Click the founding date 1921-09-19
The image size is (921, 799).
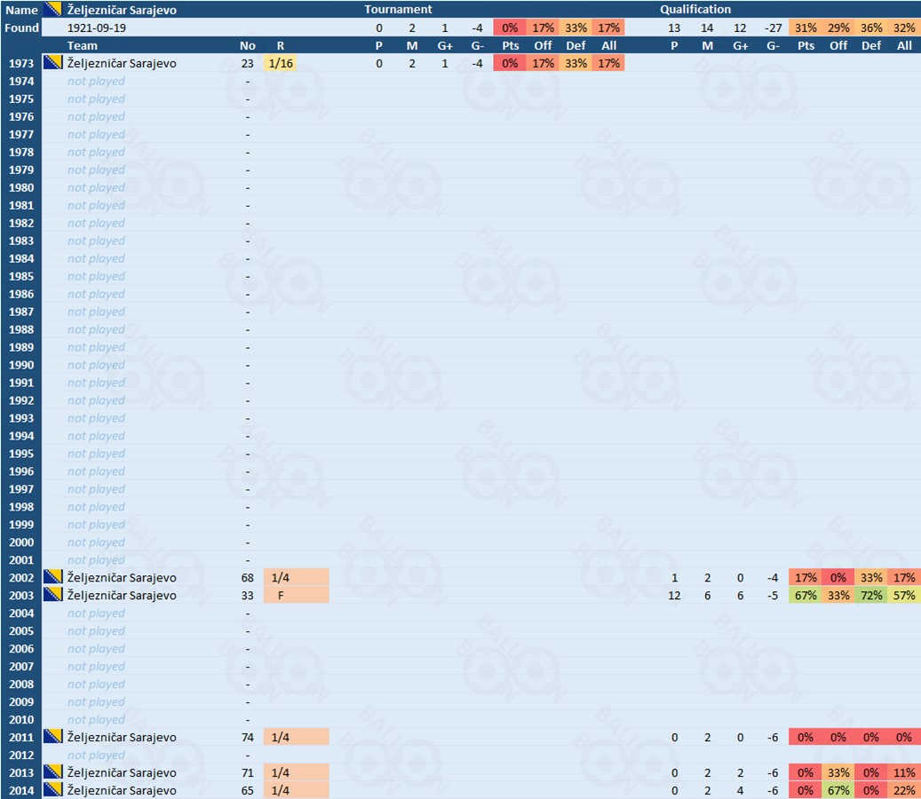coord(97,28)
